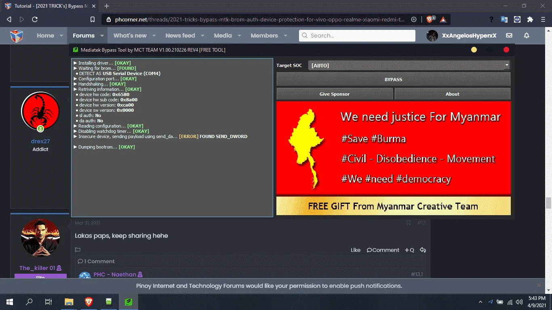Open the News feed navigation item
The width and height of the screenshot is (552, 310).
(180, 36)
